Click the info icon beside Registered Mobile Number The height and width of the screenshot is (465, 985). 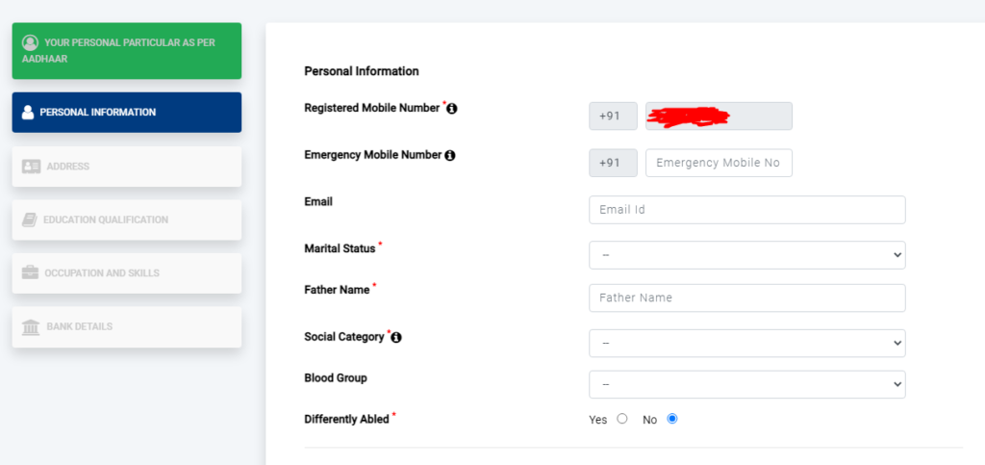coord(452,109)
